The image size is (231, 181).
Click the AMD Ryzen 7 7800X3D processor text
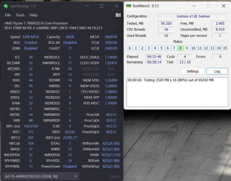(x=36, y=23)
